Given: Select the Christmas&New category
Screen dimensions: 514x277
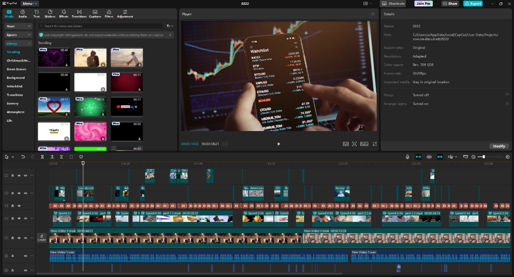Looking at the screenshot, I should (18, 61).
